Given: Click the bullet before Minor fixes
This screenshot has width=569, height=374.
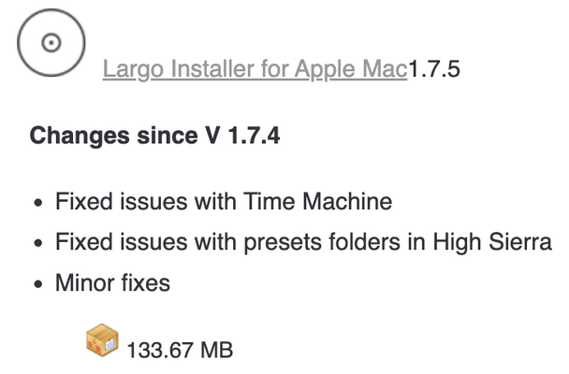Looking at the screenshot, I should tap(38, 283).
